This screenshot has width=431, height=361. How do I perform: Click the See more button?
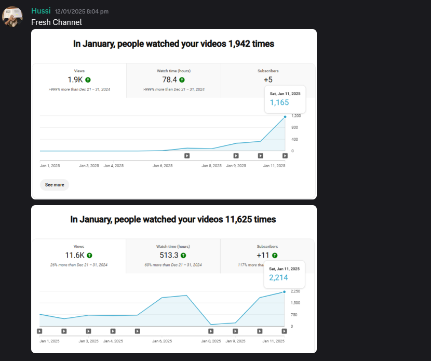click(55, 185)
